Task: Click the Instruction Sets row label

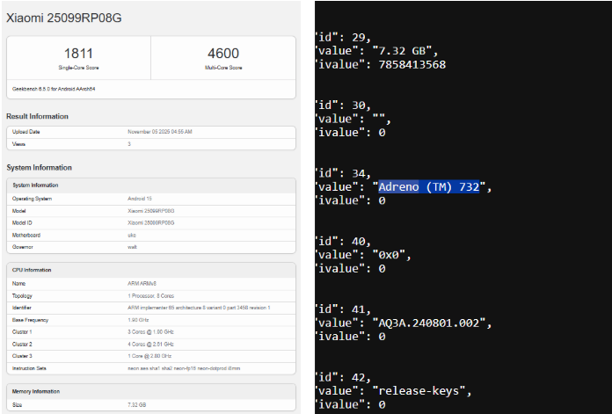Action: coord(29,368)
